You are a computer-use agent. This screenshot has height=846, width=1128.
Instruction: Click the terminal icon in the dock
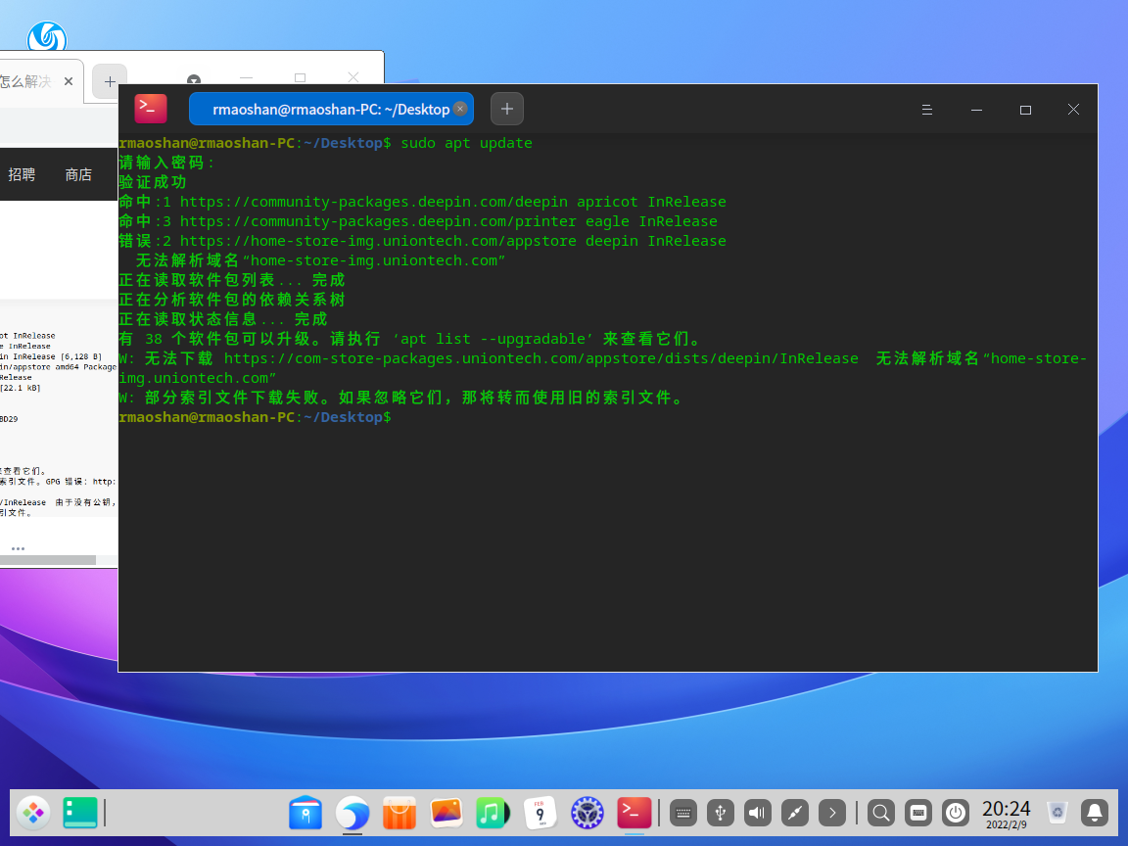click(634, 812)
